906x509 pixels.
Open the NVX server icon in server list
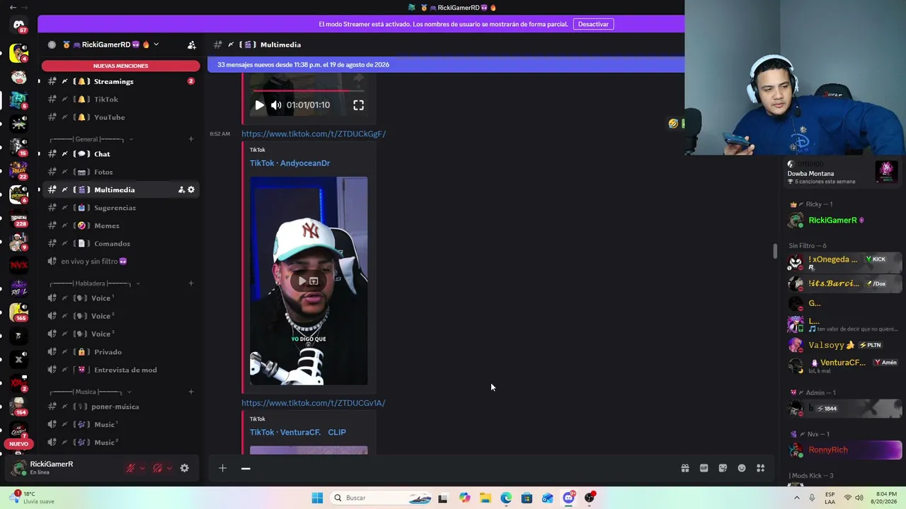coord(19,265)
